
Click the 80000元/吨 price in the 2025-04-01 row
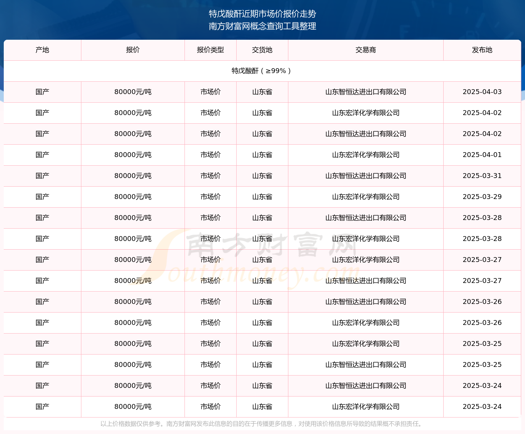pos(133,155)
